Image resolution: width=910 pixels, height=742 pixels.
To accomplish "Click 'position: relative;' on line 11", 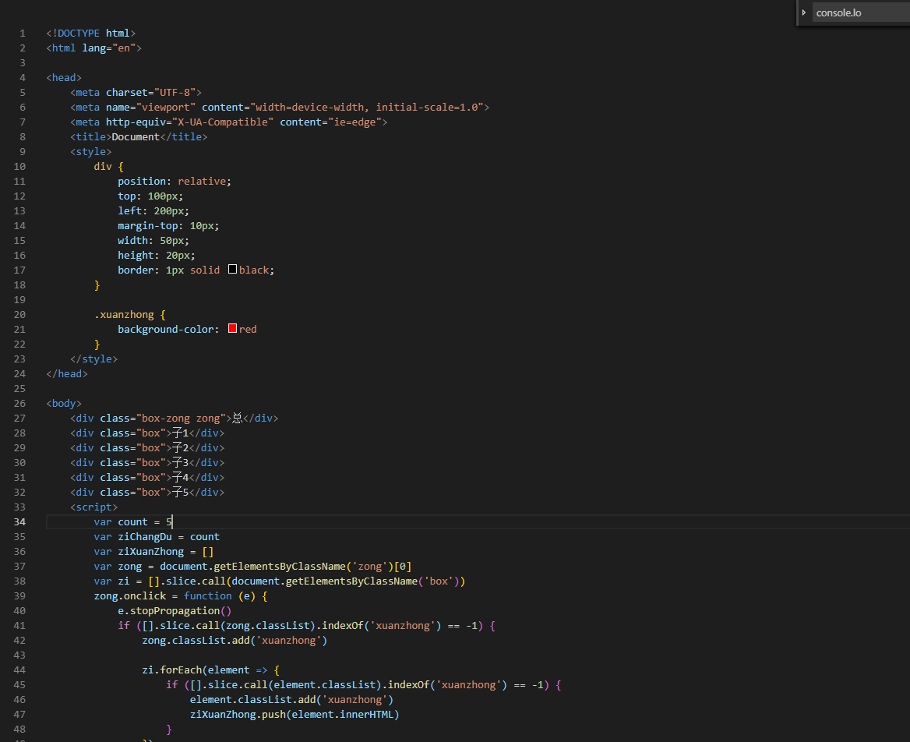I will tap(174, 181).
